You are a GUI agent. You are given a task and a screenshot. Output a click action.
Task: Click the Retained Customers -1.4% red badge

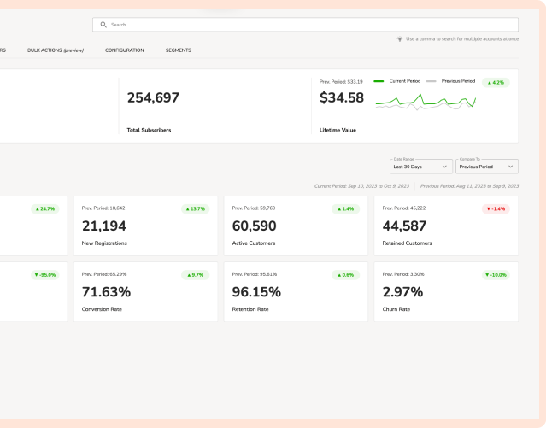tap(496, 209)
